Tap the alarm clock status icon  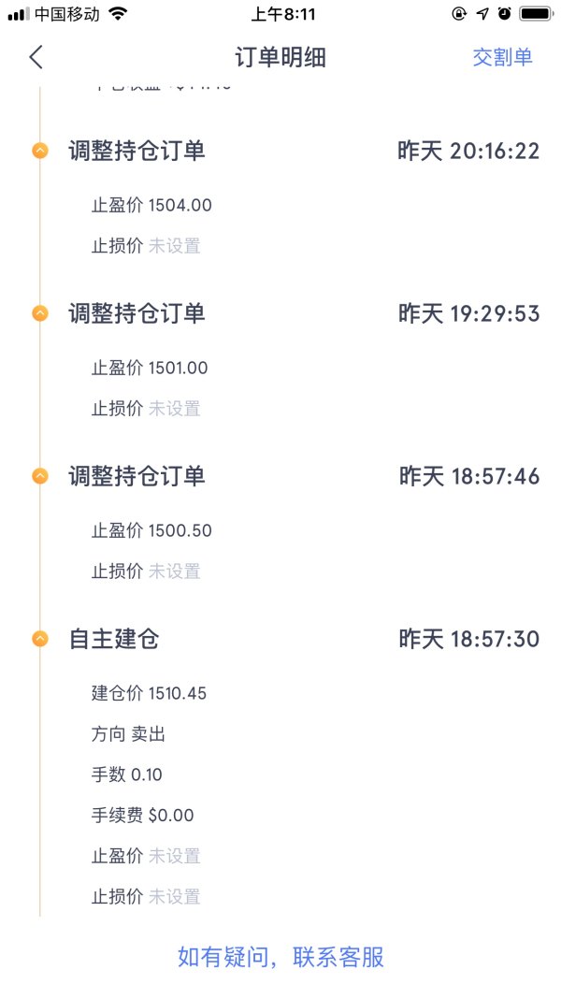pyautogui.click(x=505, y=14)
